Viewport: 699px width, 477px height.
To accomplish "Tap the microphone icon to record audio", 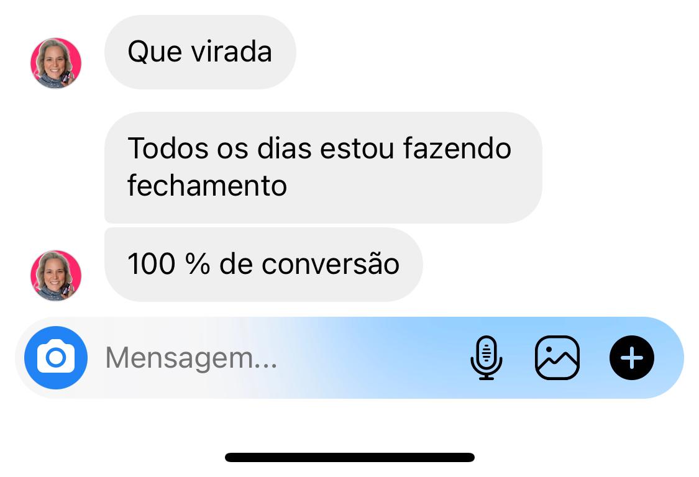I will click(487, 358).
